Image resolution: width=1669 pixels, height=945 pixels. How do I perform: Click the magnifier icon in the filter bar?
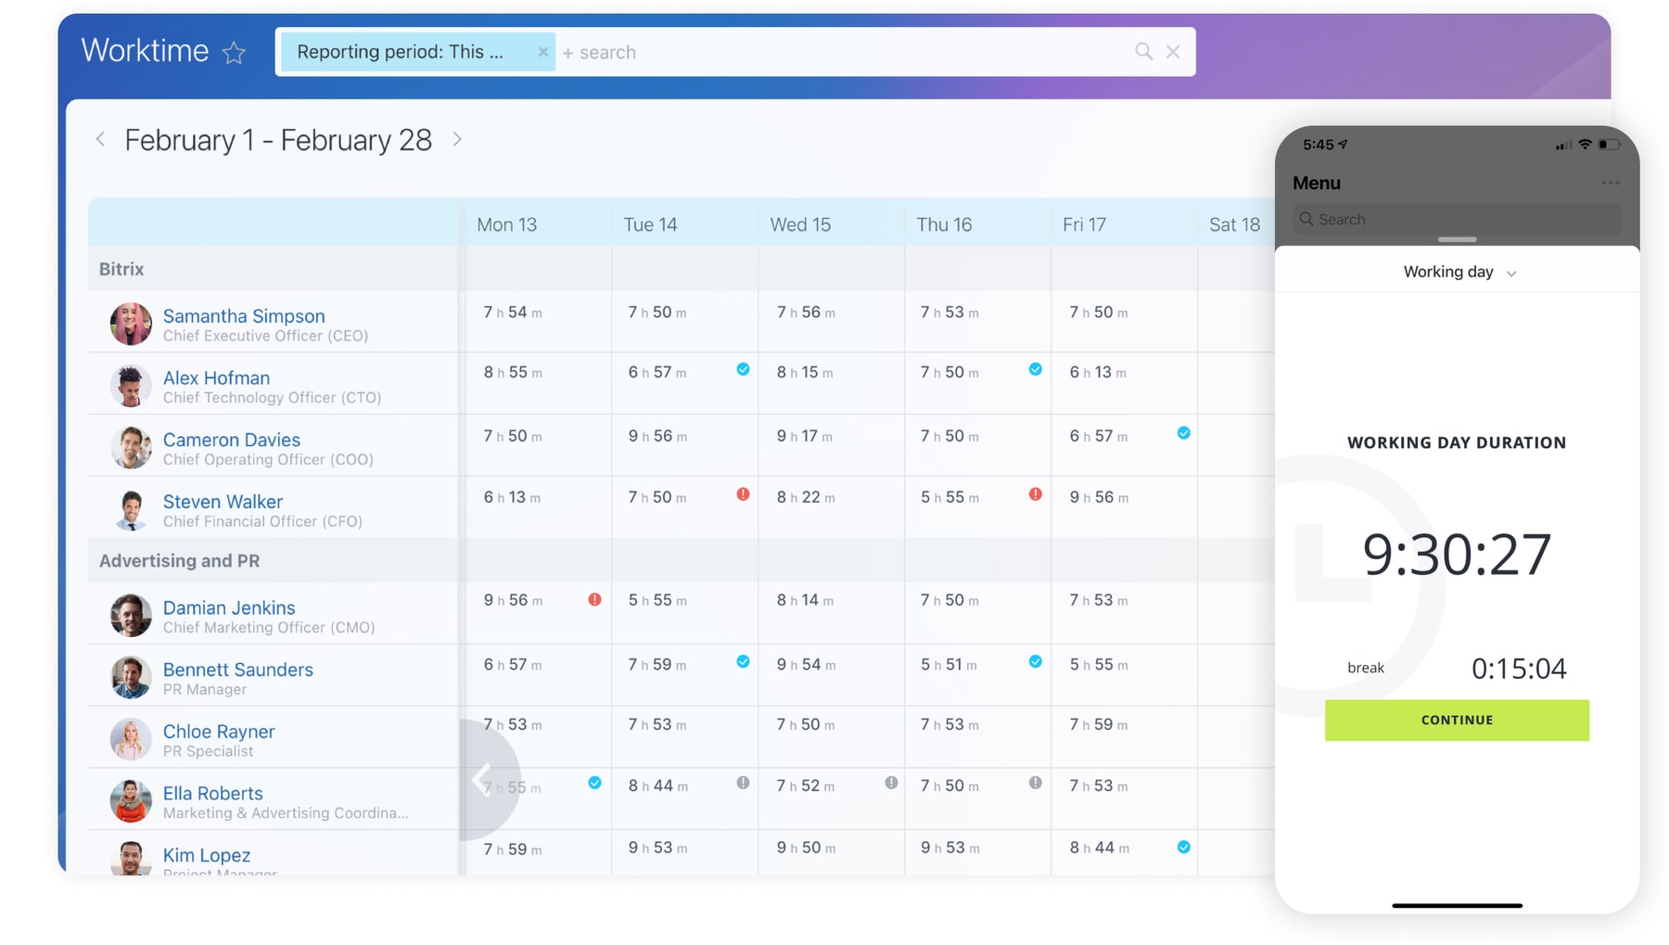tap(1143, 52)
